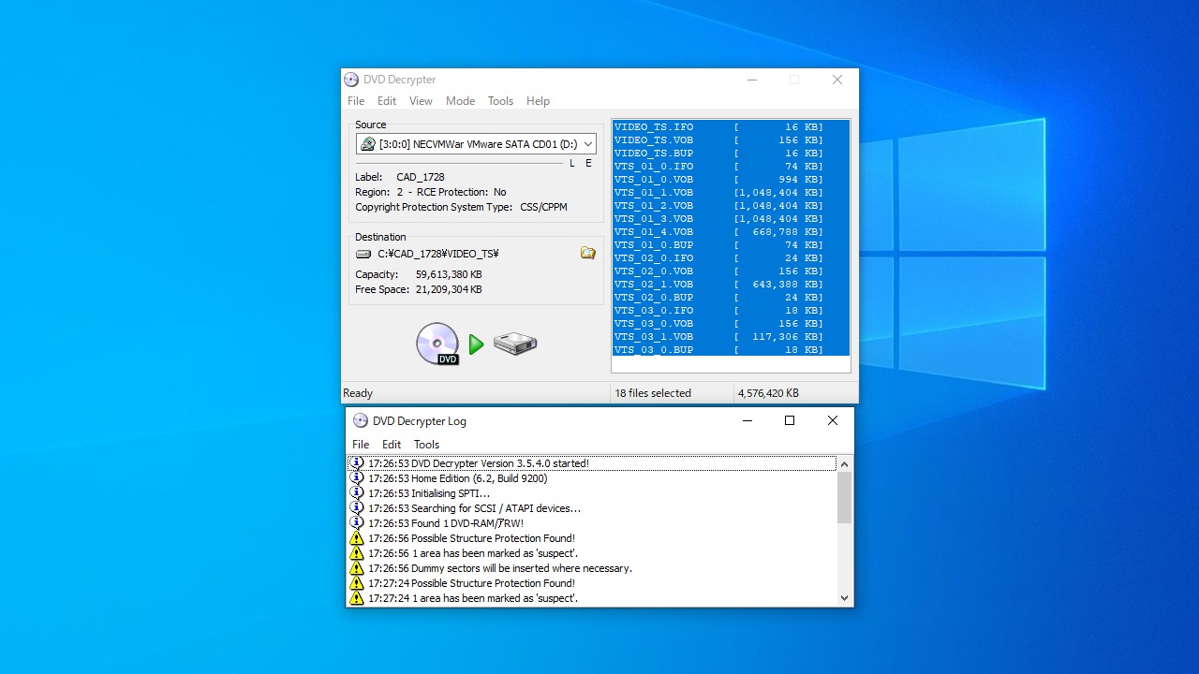
Task: Click the drive icon inside the Source combo box
Action: 368,144
